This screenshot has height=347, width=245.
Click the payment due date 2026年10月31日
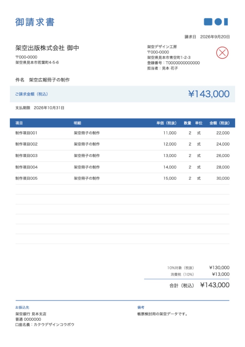tap(49, 108)
